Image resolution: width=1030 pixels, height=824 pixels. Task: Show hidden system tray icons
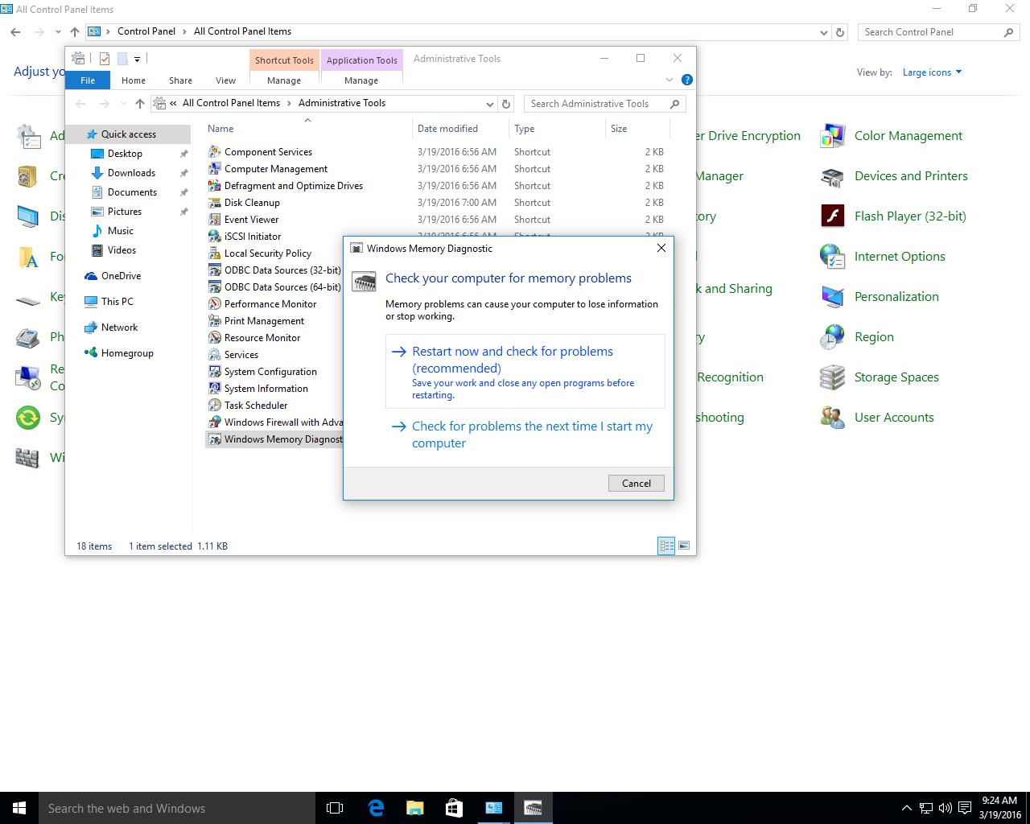click(x=906, y=808)
